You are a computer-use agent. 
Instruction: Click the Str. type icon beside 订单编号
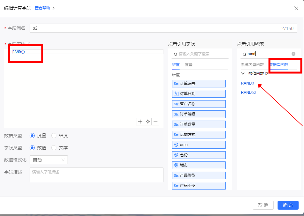176,84
